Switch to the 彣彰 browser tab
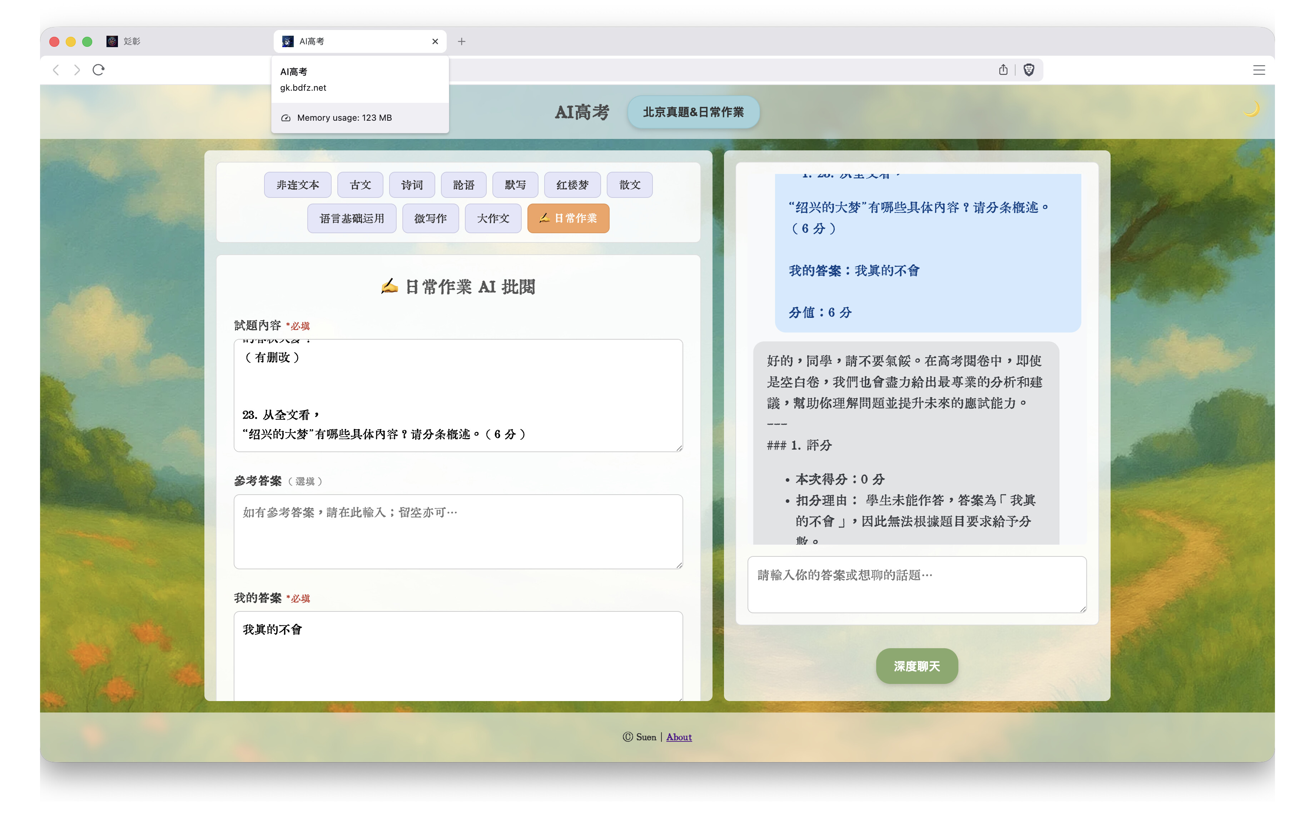The image size is (1315, 815). (131, 41)
